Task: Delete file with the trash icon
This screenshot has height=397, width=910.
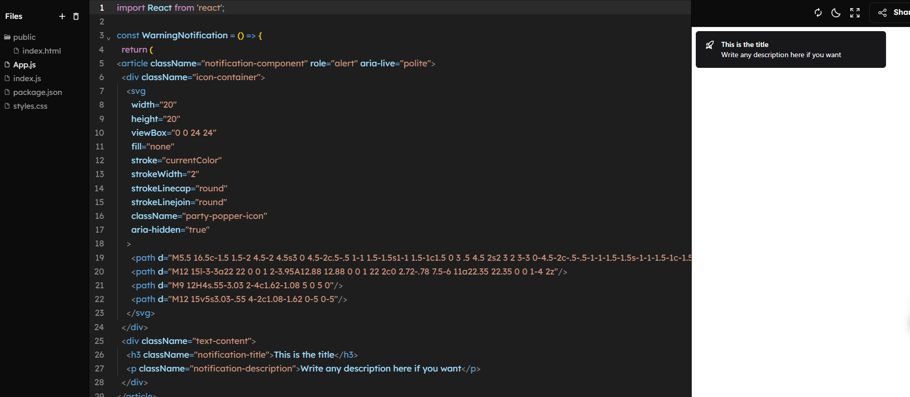Action: tap(76, 16)
